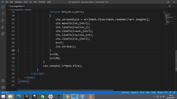Click line number 52 in gutter

tap(13, 66)
